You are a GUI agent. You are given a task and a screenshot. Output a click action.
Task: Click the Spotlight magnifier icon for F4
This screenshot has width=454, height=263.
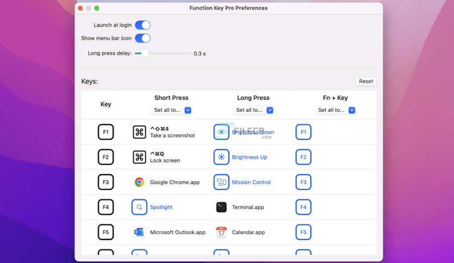pos(139,207)
